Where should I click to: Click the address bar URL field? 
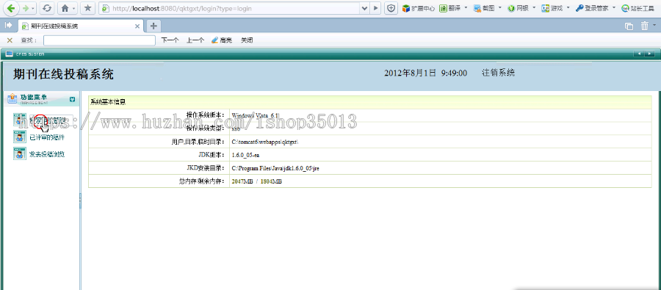click(x=229, y=8)
